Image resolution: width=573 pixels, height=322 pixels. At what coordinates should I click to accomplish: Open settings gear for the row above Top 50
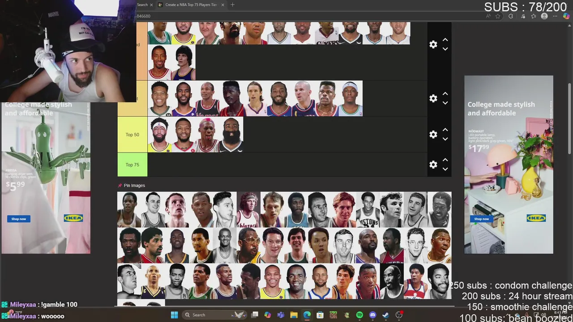click(433, 98)
